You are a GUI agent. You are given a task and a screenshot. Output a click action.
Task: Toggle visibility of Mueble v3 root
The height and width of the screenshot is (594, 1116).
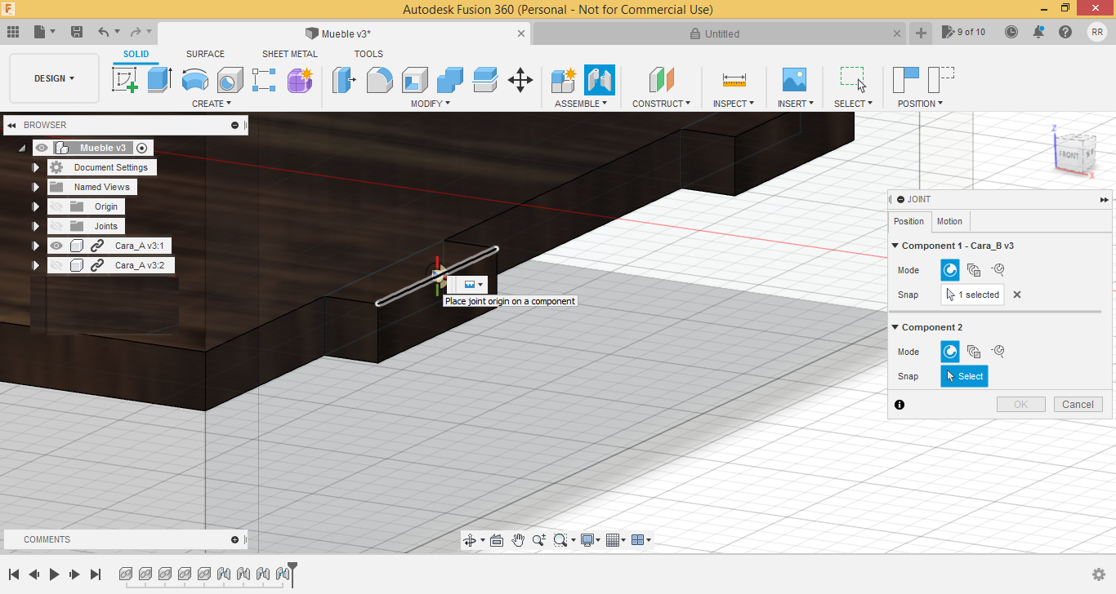42,148
